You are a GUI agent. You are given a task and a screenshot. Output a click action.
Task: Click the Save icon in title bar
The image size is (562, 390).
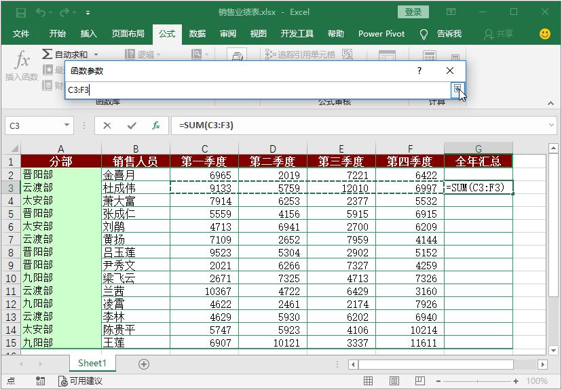point(21,12)
